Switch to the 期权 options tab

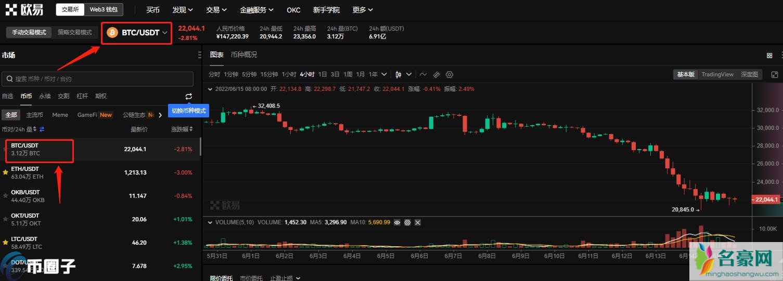pos(101,96)
